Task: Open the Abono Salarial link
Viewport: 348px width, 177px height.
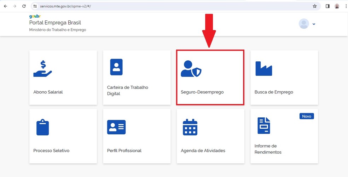Action: (x=48, y=92)
